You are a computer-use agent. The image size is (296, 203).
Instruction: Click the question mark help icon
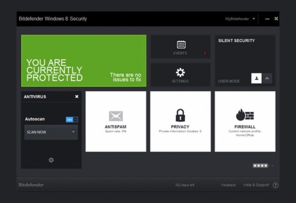pos(276,185)
